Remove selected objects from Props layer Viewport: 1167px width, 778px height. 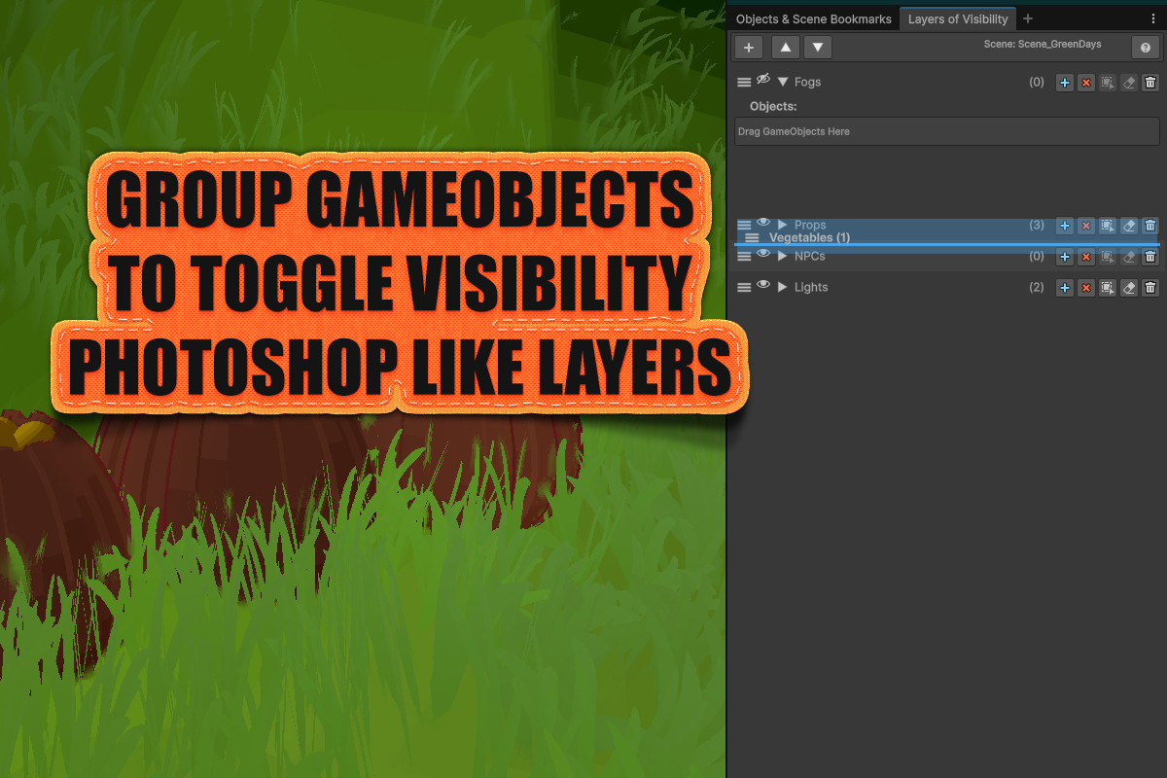coord(1086,226)
